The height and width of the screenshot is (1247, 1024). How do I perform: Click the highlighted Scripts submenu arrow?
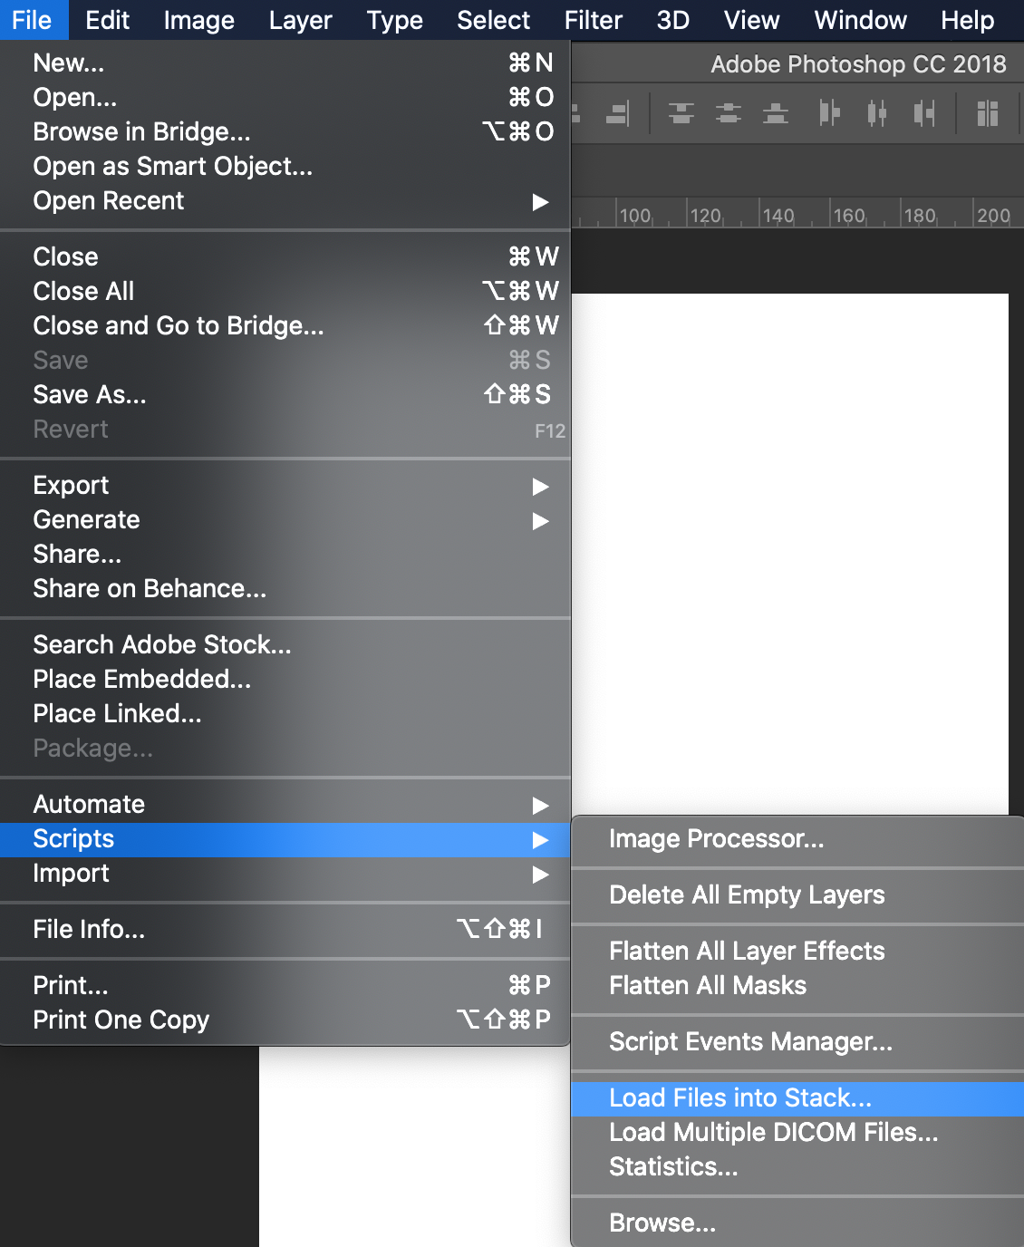tap(540, 839)
